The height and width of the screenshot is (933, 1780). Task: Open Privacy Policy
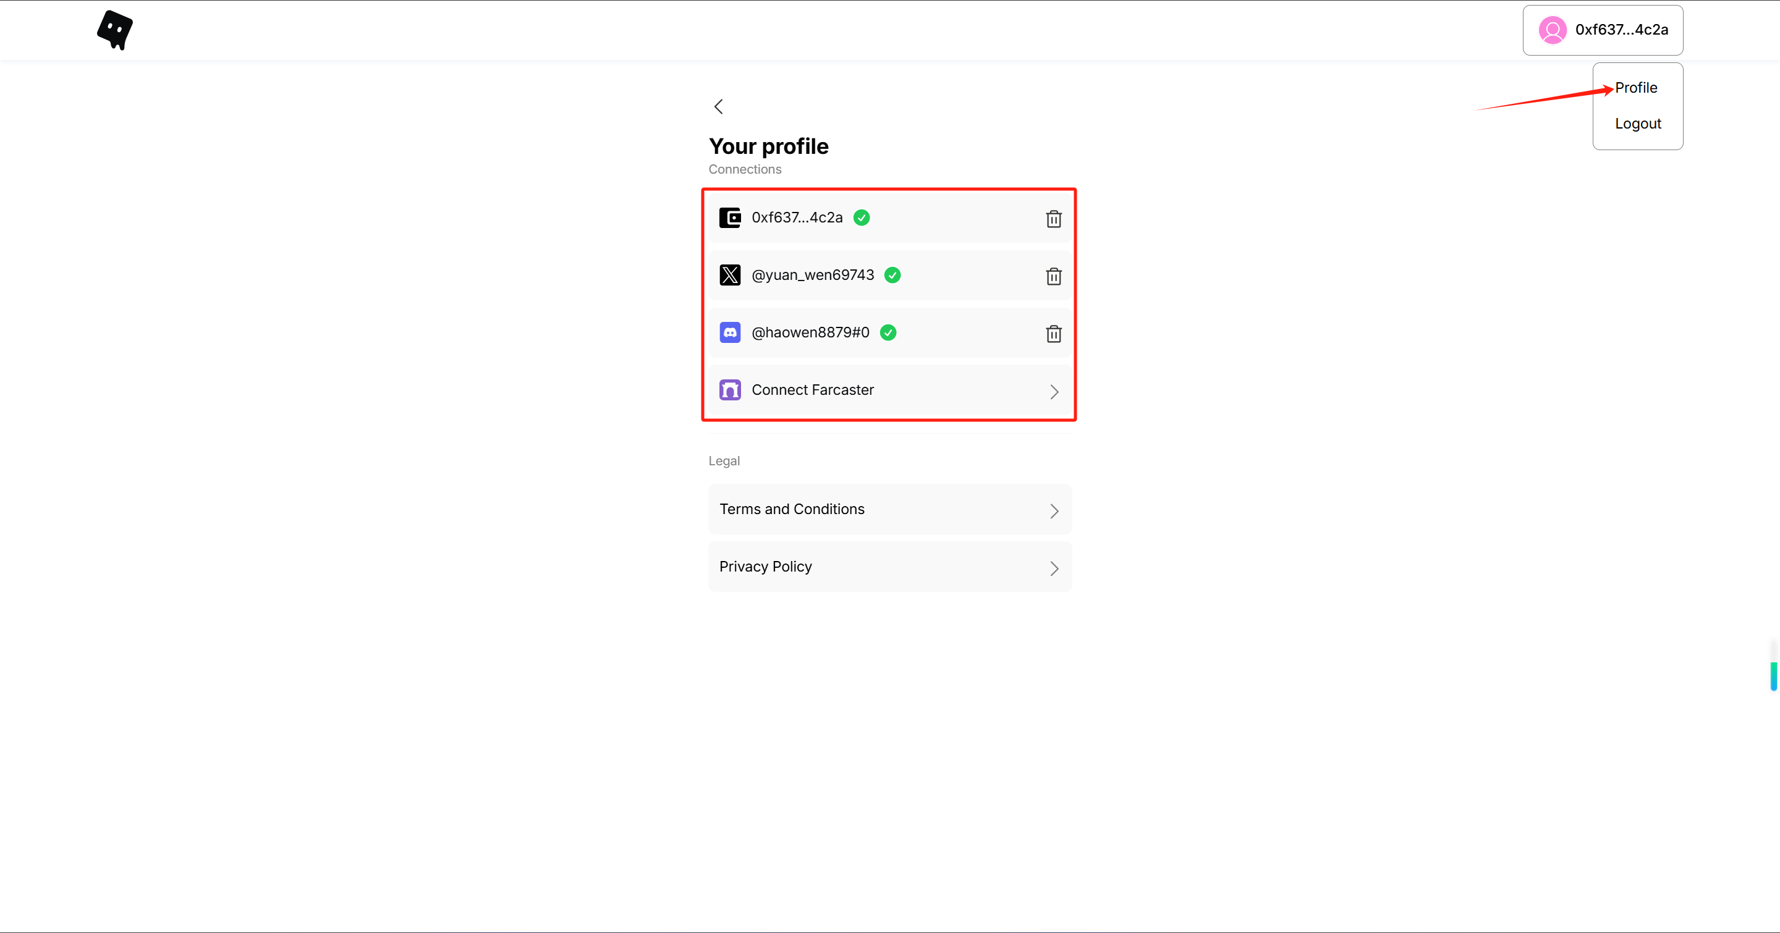pos(890,567)
